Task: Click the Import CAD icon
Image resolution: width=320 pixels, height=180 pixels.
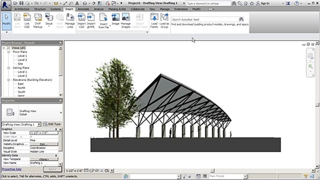Action: click(x=81, y=20)
